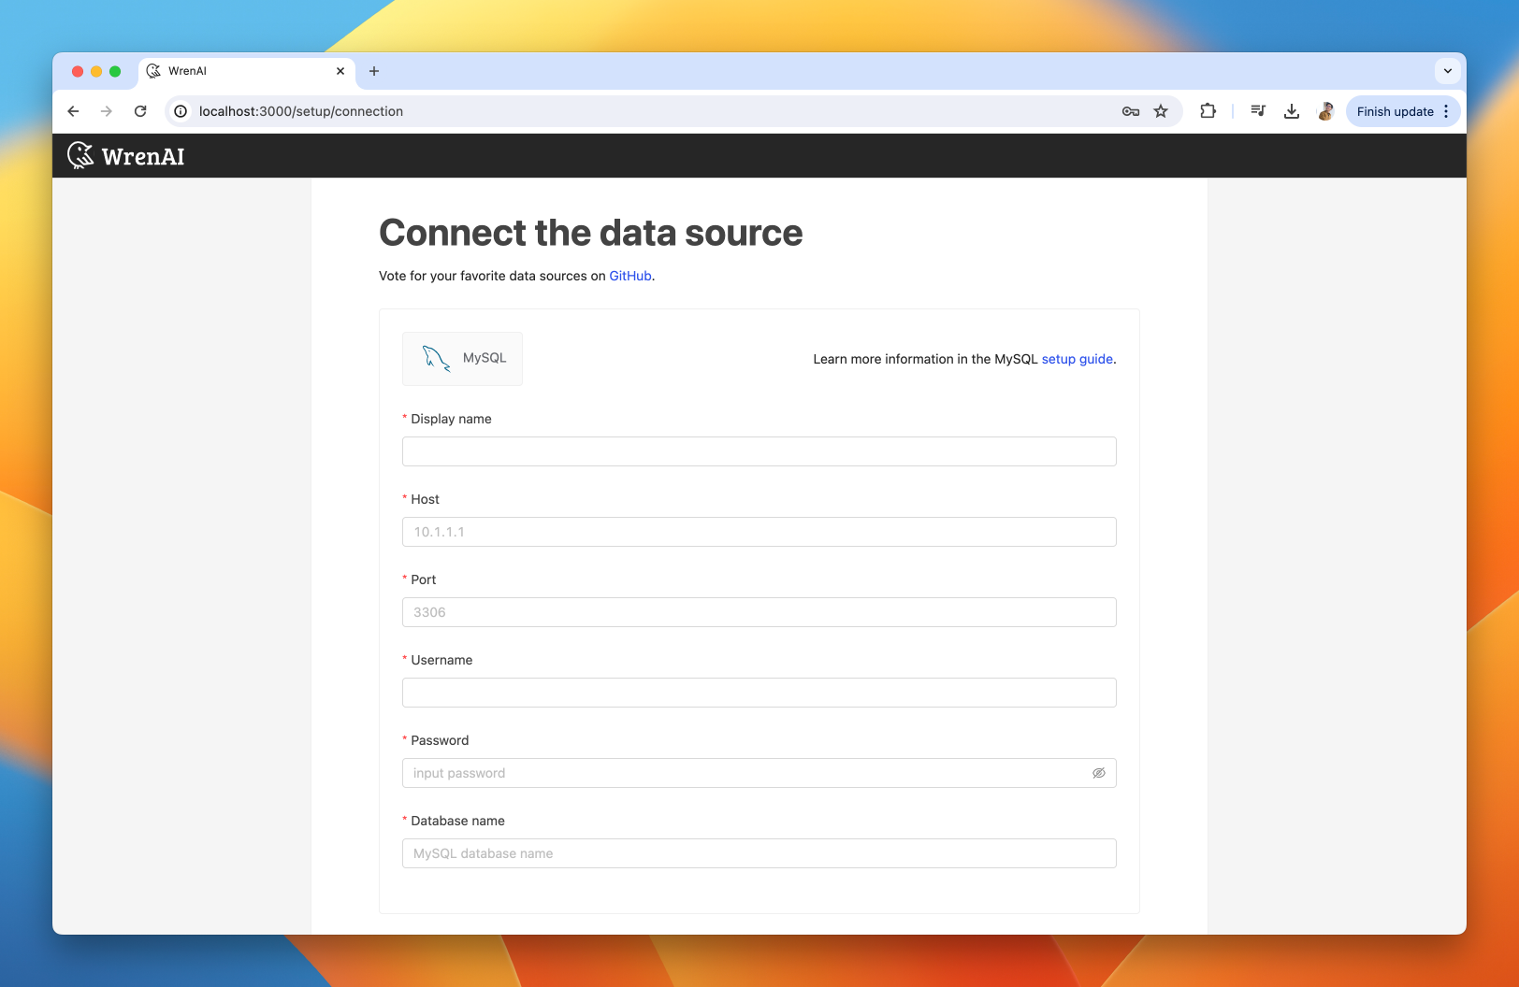
Task: Click the Connect the data source heading
Action: [x=591, y=233]
